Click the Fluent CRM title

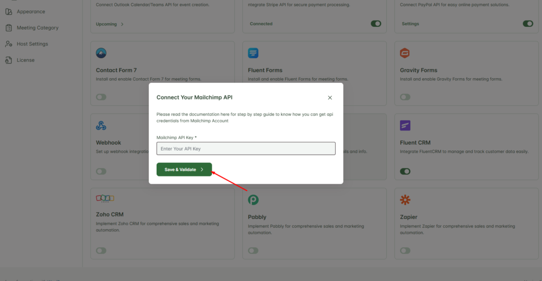415,143
